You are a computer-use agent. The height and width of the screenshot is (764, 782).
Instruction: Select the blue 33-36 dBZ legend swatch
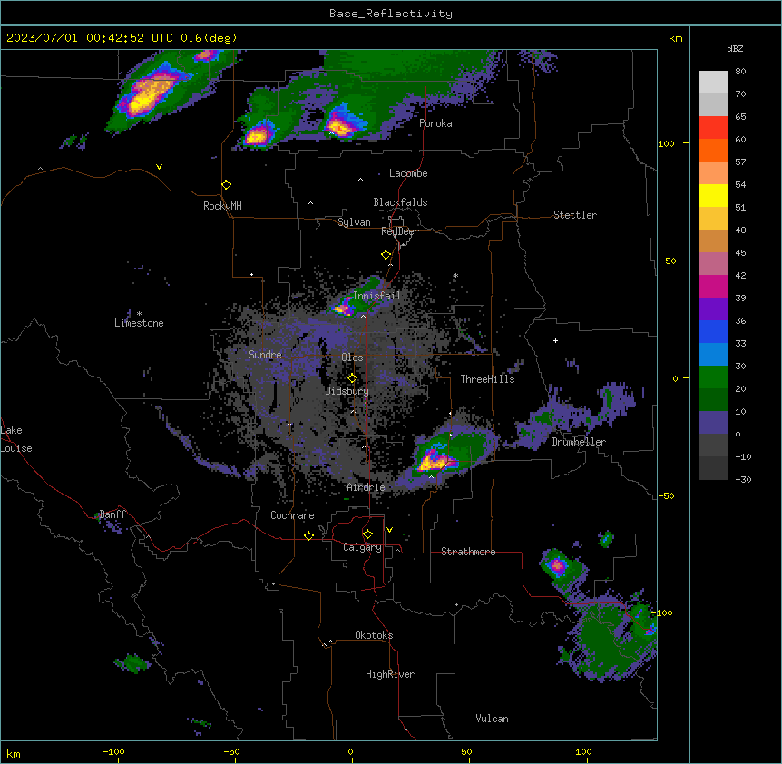[713, 331]
